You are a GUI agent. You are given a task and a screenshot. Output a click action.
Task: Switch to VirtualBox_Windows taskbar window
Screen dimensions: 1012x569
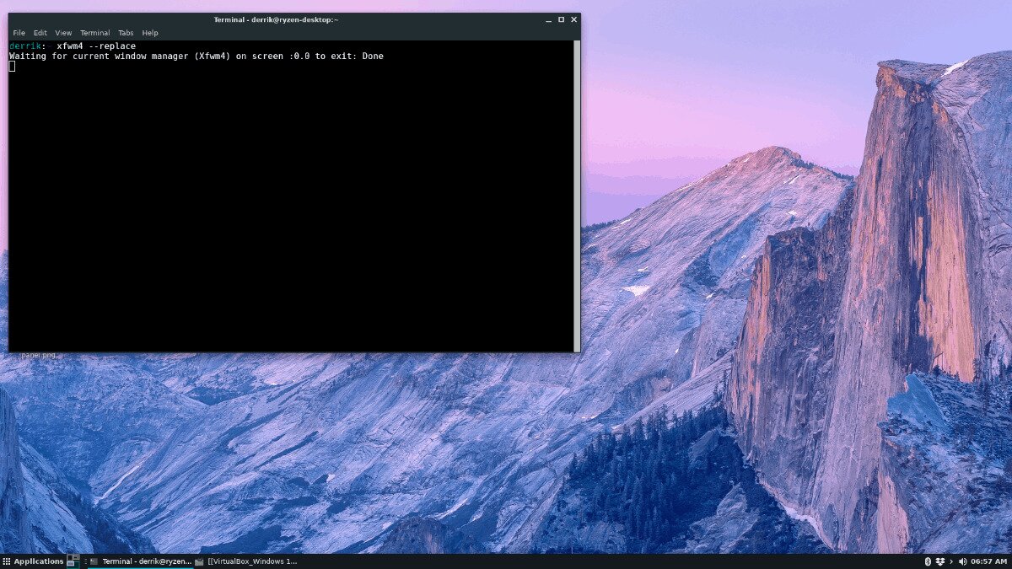point(253,561)
